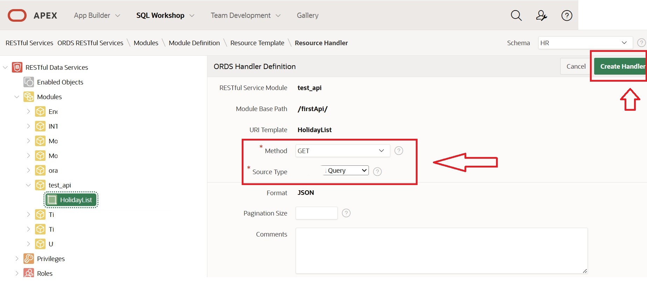Image resolution: width=647 pixels, height=287 pixels.
Task: Select the test_api tree label
Action: coord(60,185)
